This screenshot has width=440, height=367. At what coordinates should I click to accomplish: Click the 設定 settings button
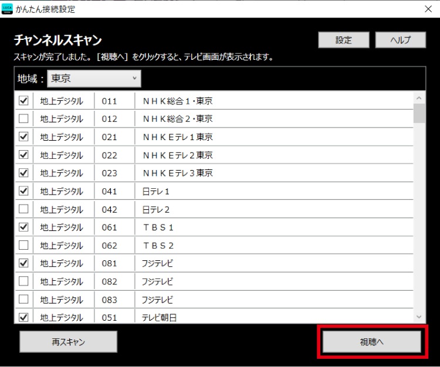pyautogui.click(x=343, y=40)
